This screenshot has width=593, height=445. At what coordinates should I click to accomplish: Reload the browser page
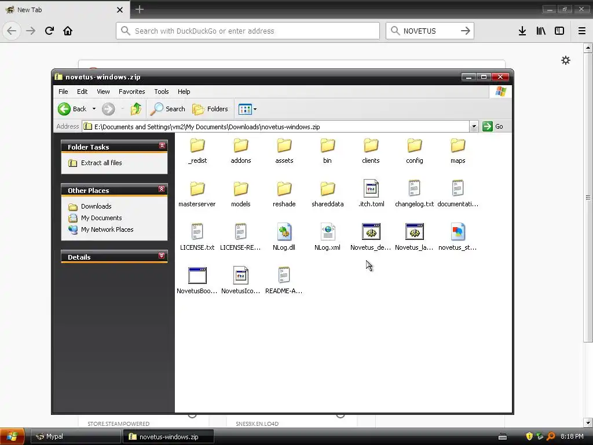49,31
